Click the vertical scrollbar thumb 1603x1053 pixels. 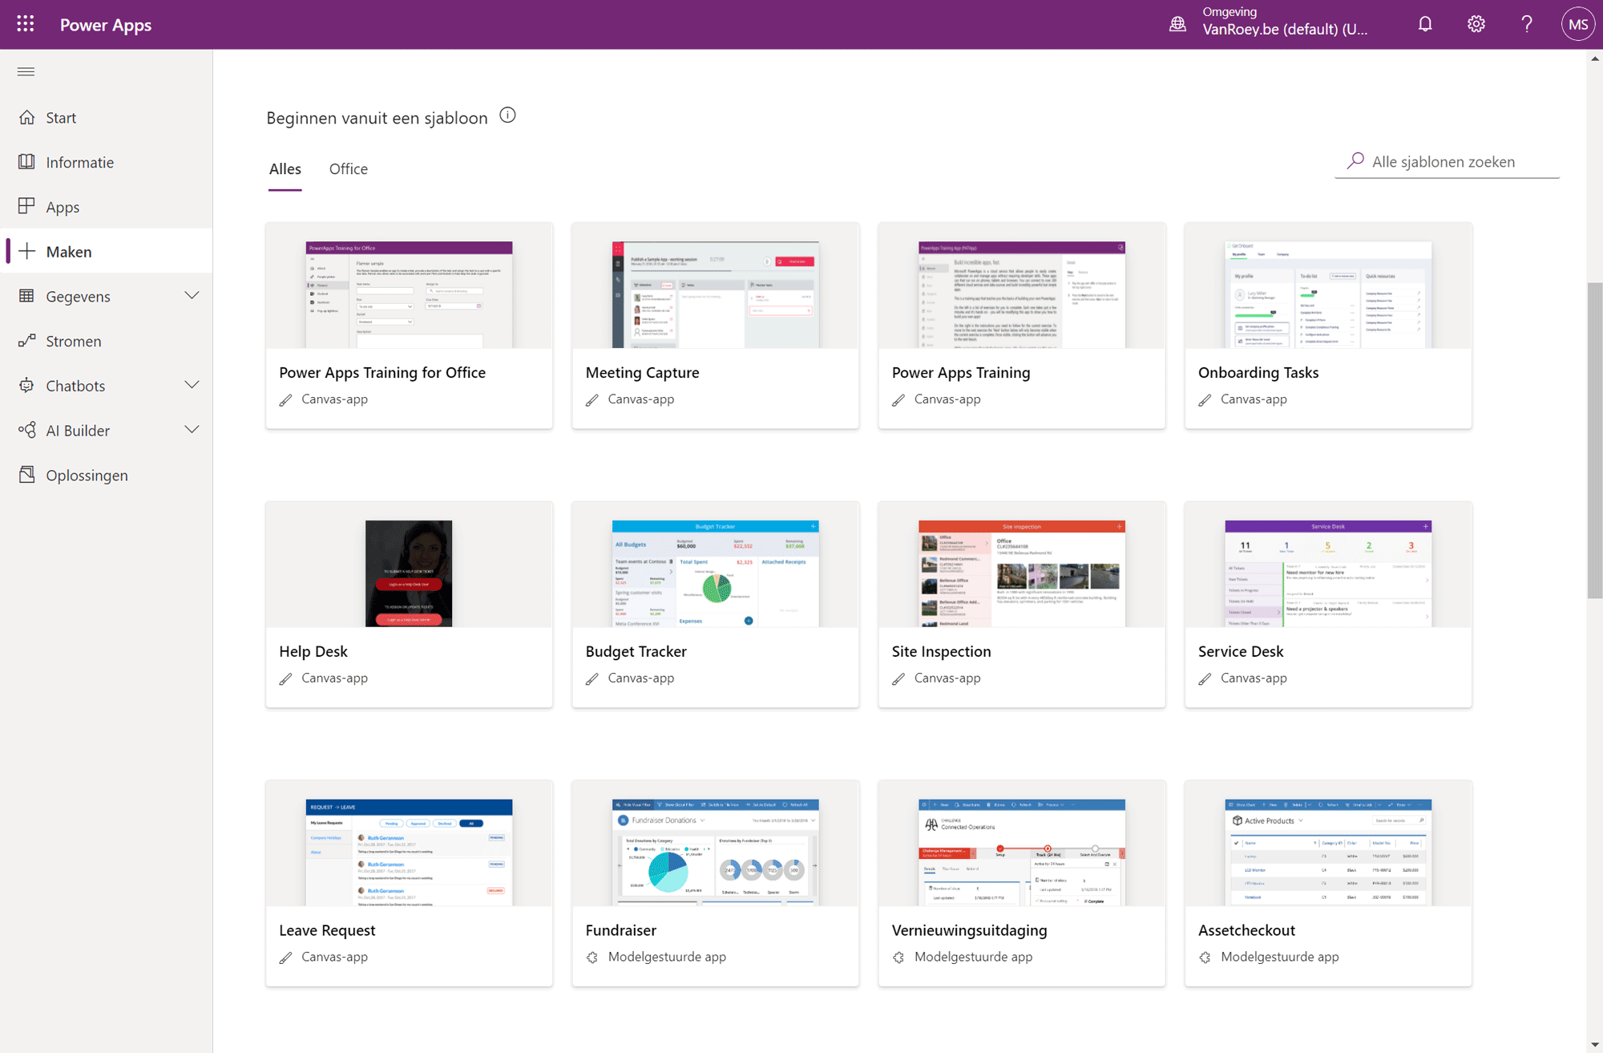[x=1594, y=439]
